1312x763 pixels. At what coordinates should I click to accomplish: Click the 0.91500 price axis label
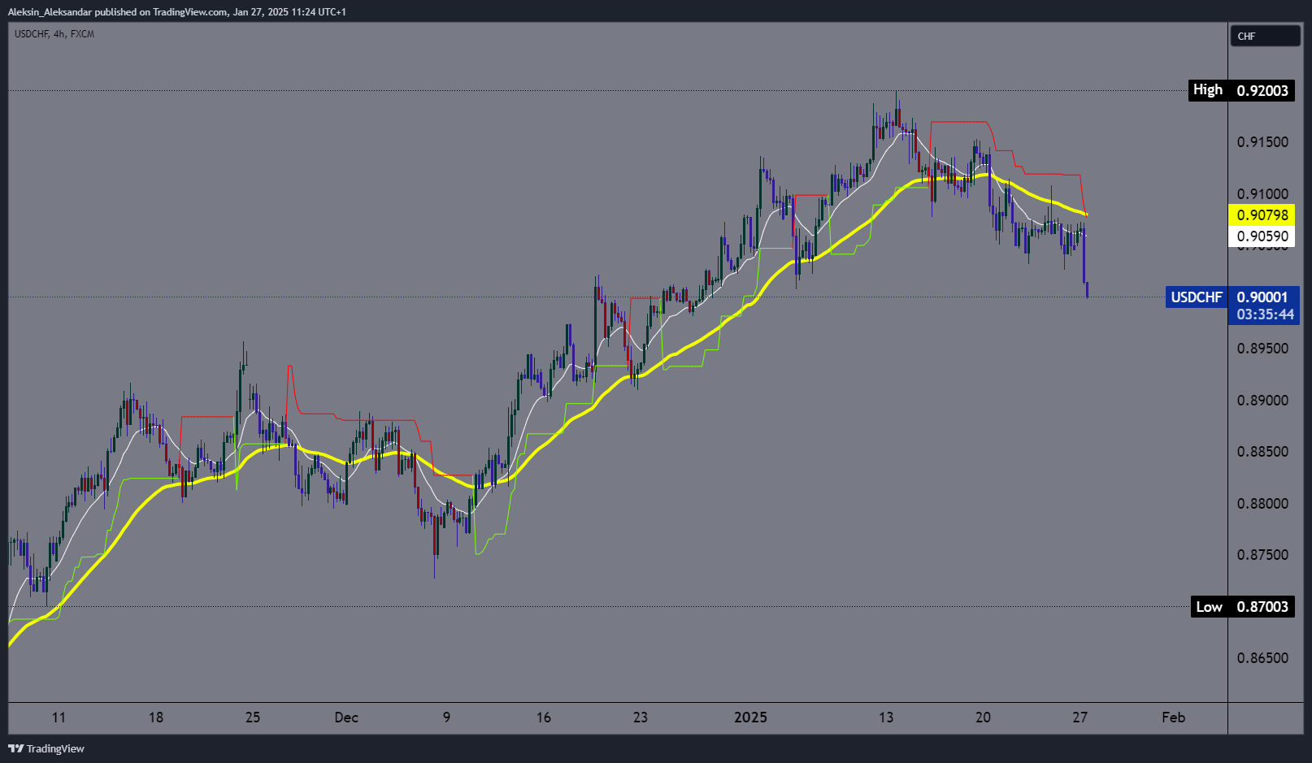click(1262, 142)
